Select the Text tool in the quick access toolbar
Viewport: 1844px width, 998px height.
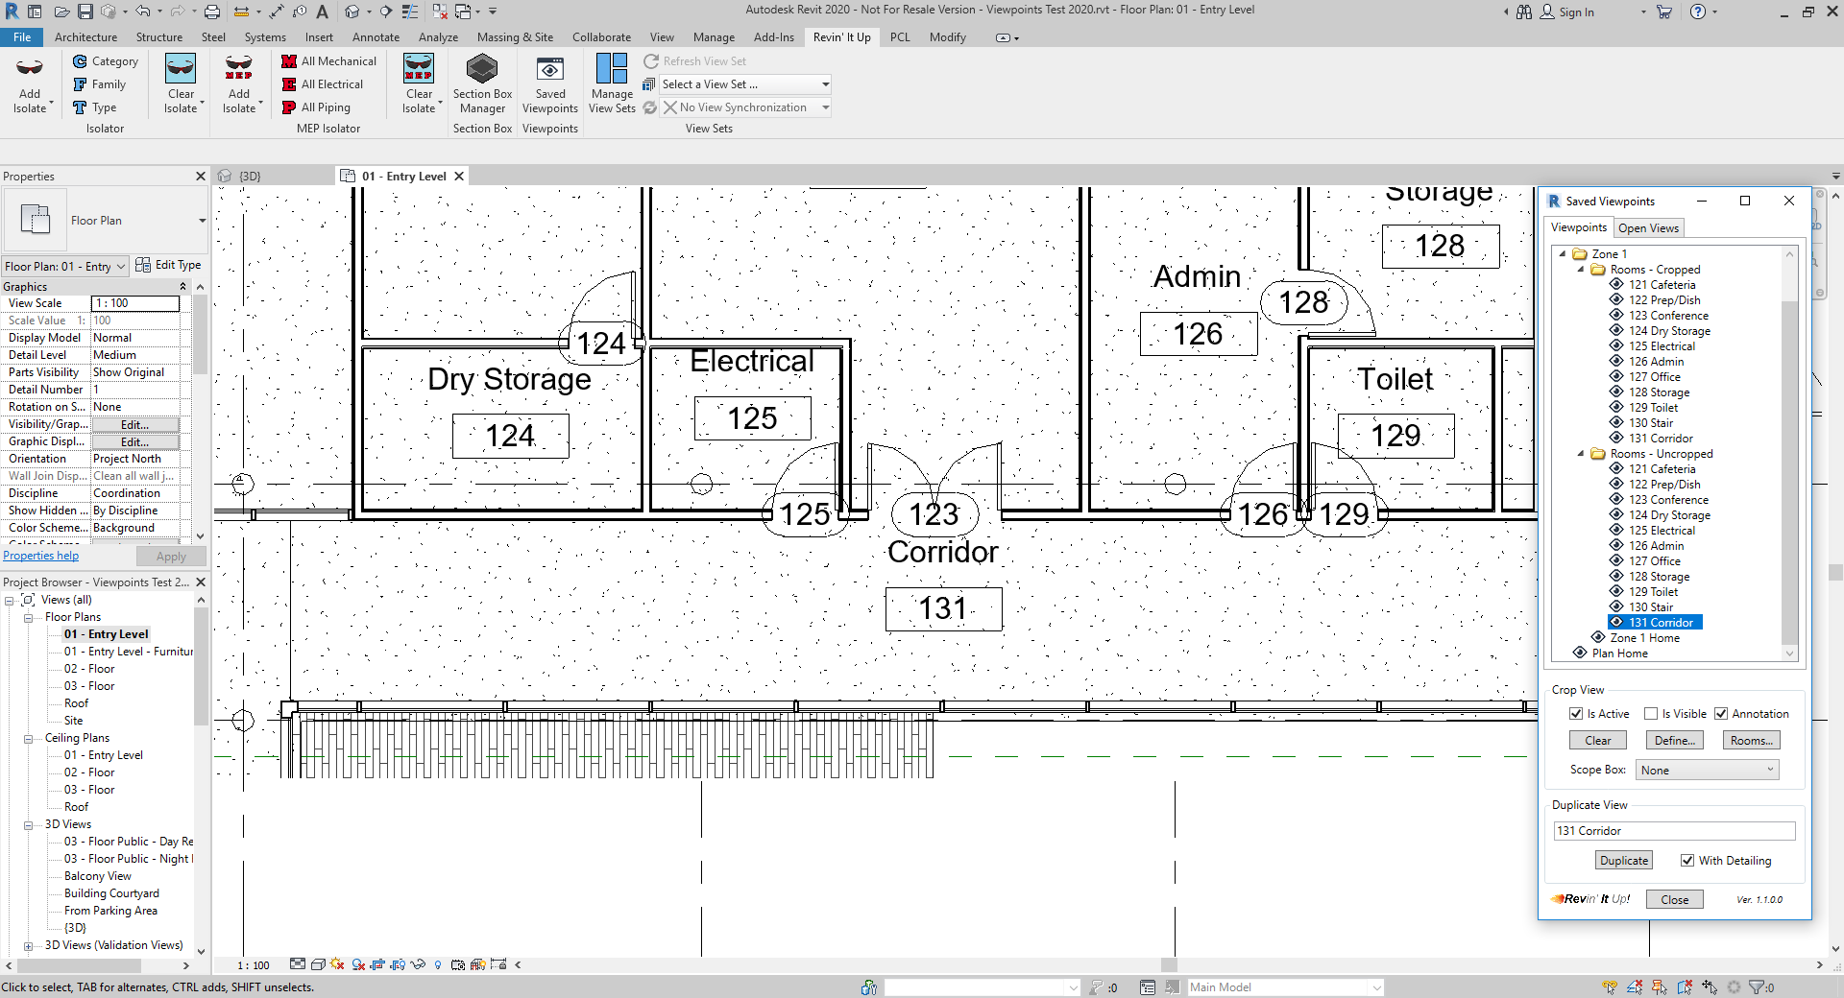click(323, 12)
